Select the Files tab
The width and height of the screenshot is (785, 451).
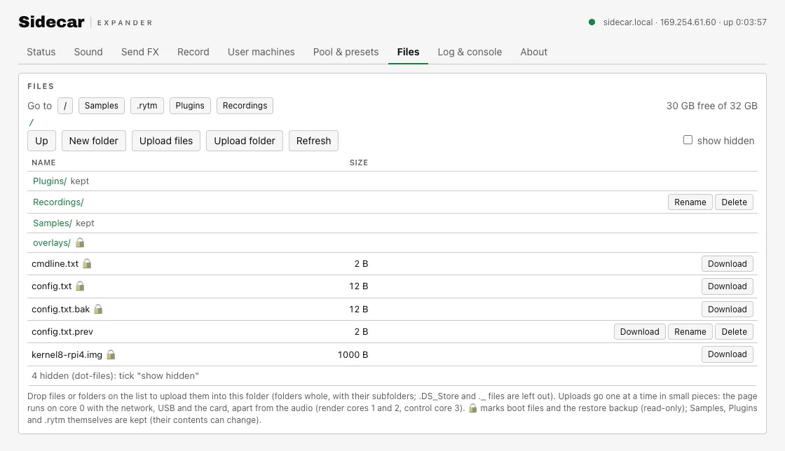408,52
